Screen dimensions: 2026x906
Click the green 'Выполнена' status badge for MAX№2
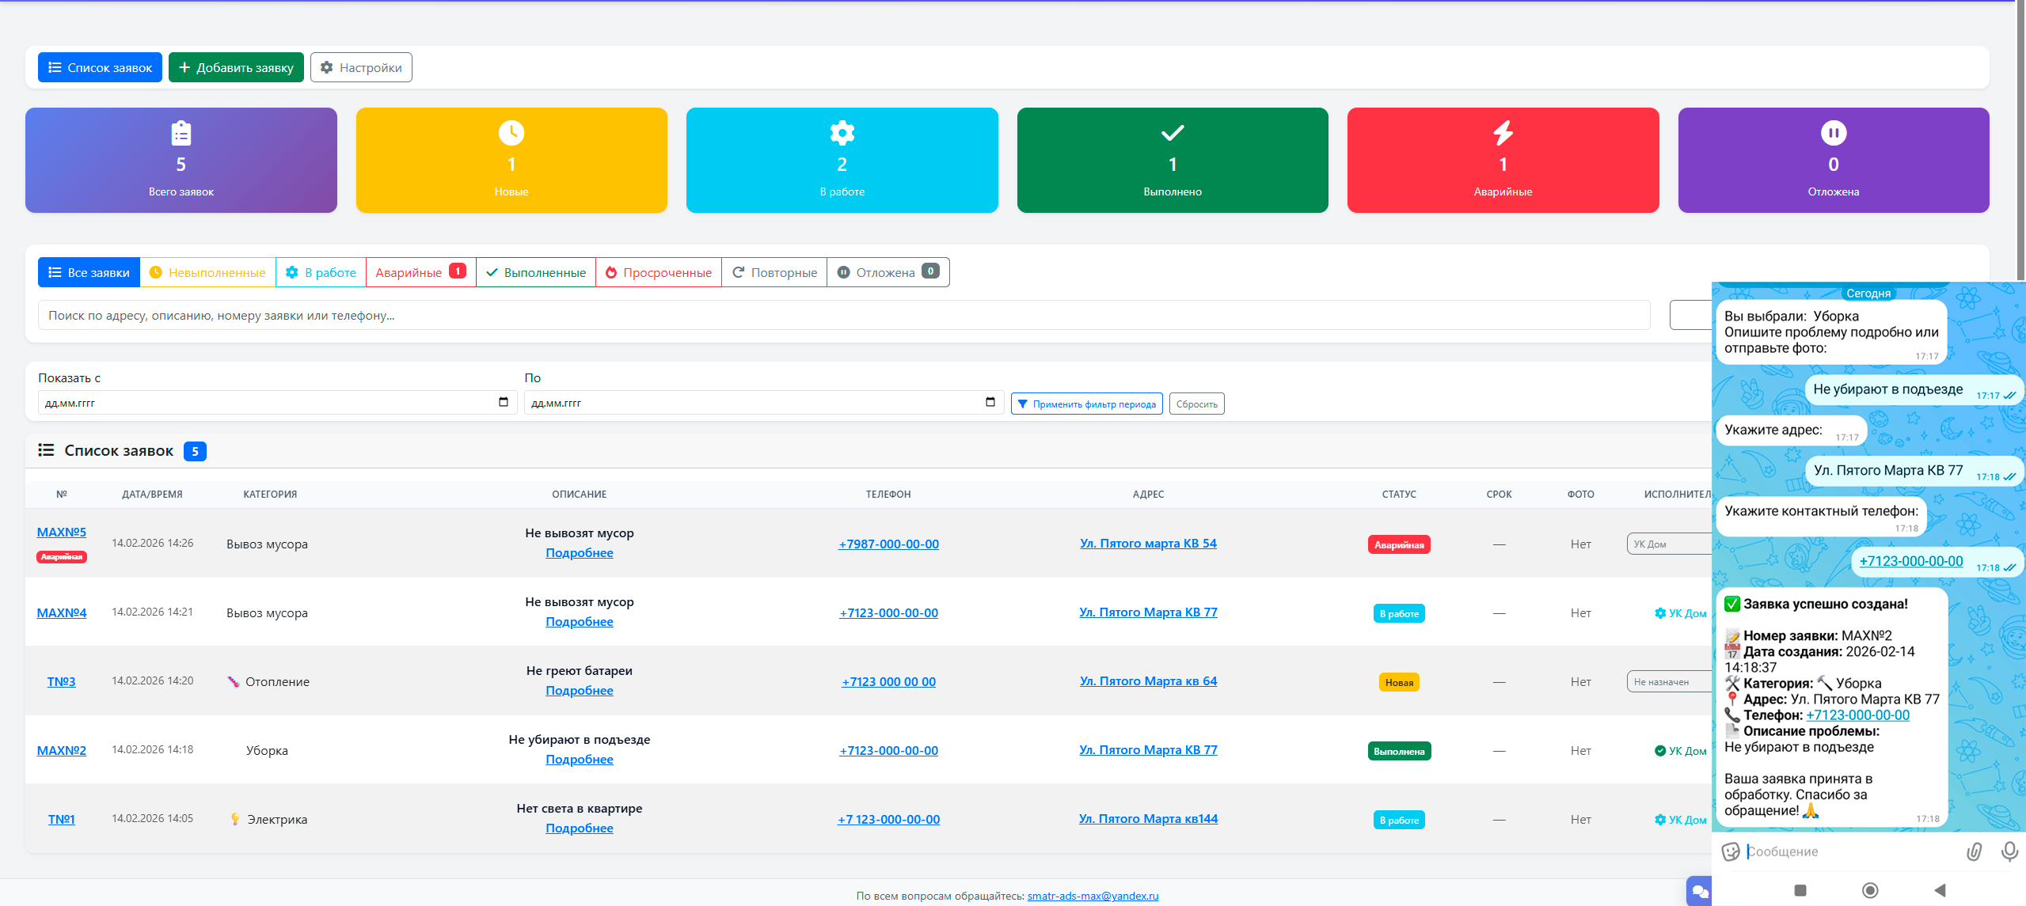click(x=1398, y=750)
